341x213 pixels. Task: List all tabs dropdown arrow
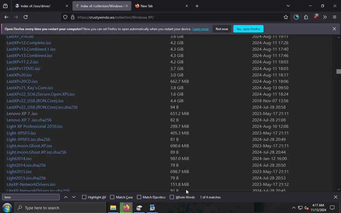tap(288, 6)
